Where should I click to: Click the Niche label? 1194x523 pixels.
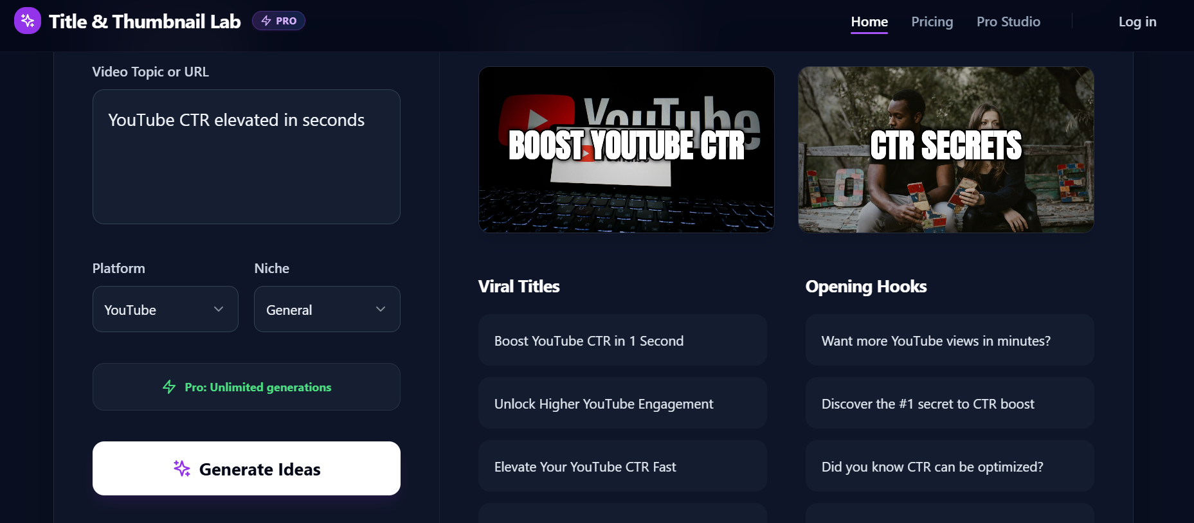(272, 269)
